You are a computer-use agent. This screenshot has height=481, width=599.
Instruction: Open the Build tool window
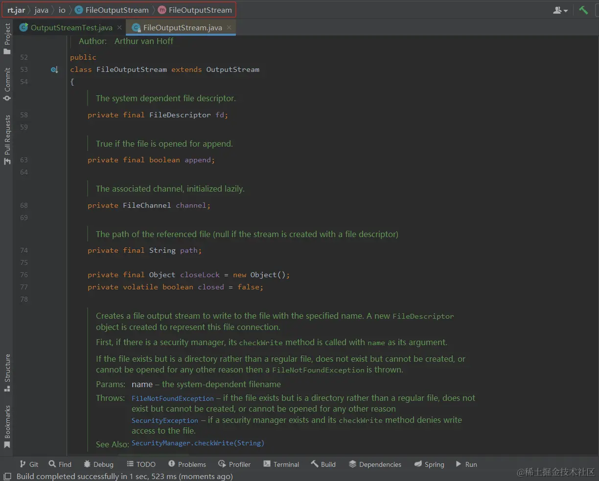(323, 464)
